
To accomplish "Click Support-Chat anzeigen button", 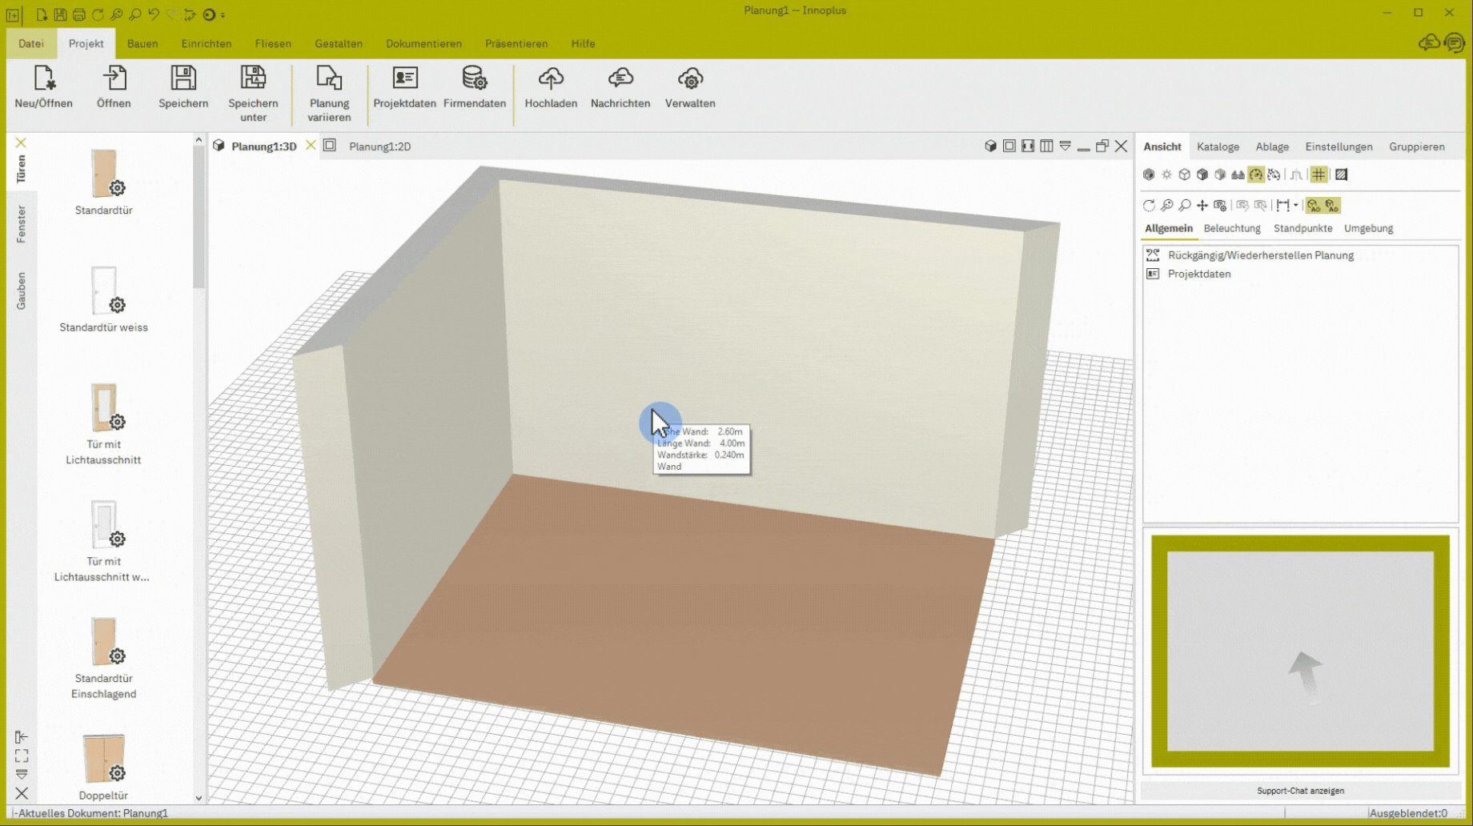I will 1299,791.
